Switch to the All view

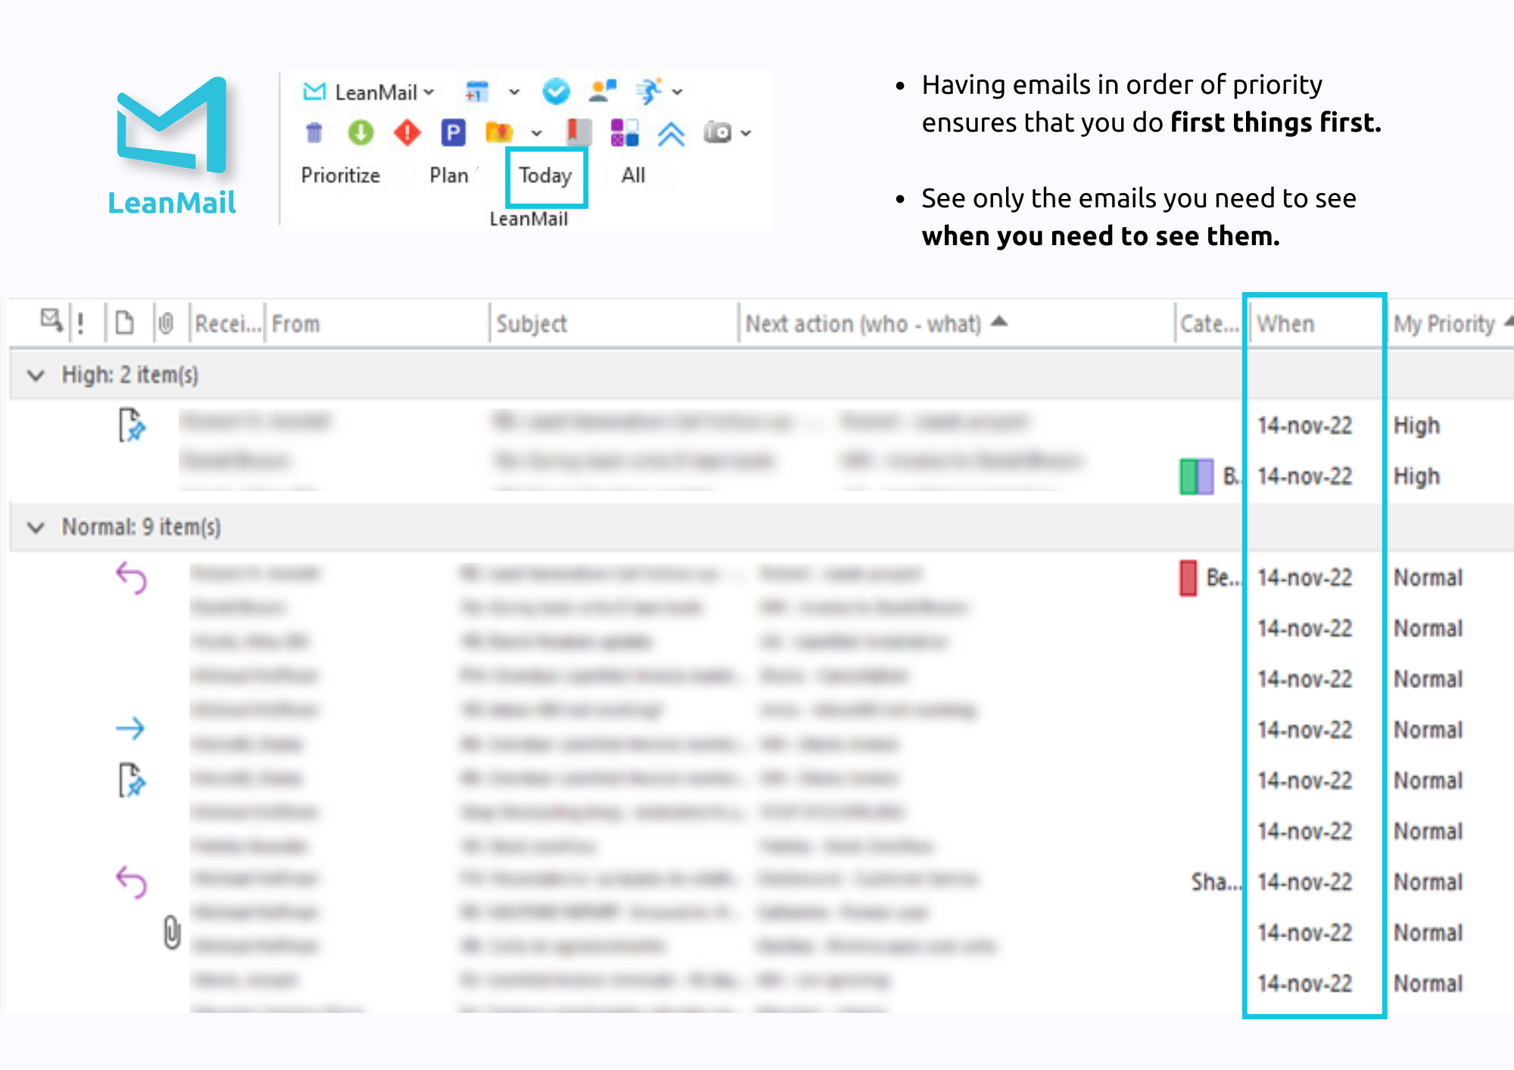(x=633, y=175)
